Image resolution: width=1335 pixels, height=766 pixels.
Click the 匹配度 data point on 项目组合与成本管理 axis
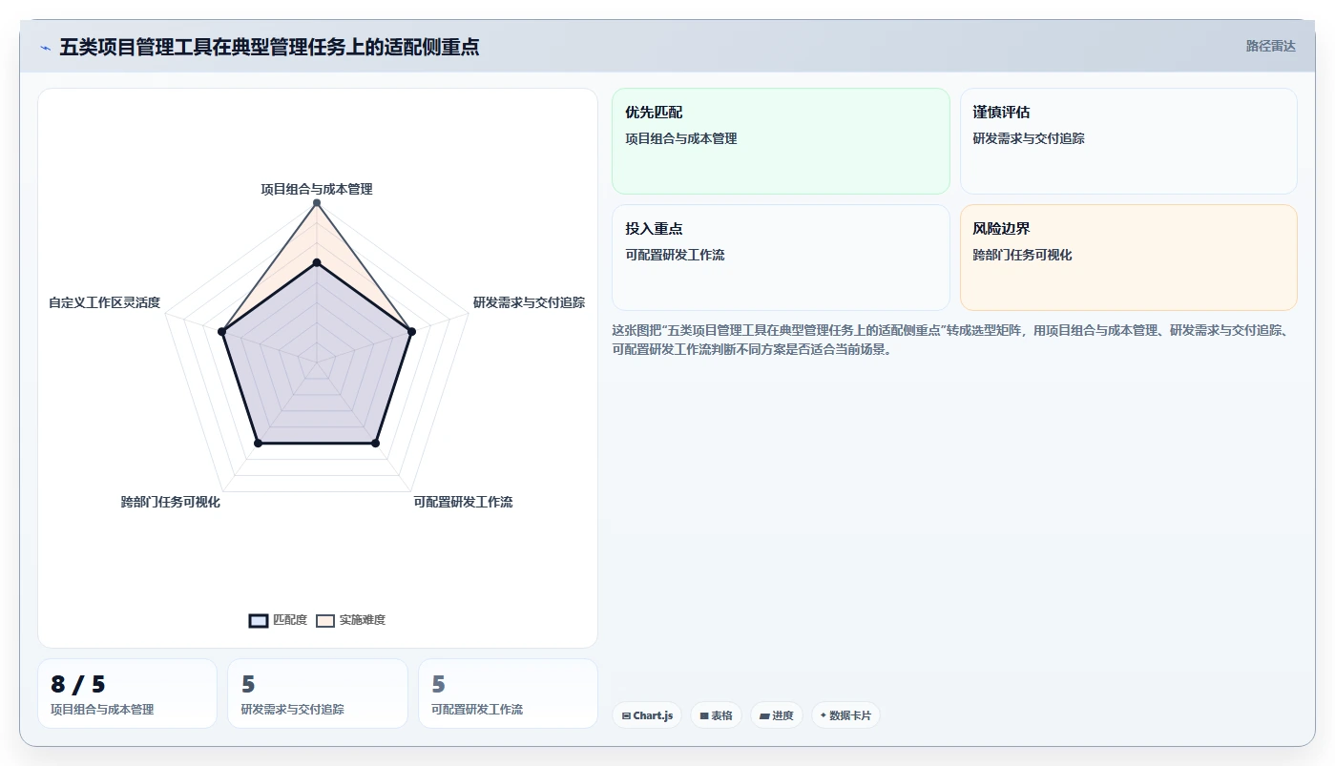pos(317,262)
